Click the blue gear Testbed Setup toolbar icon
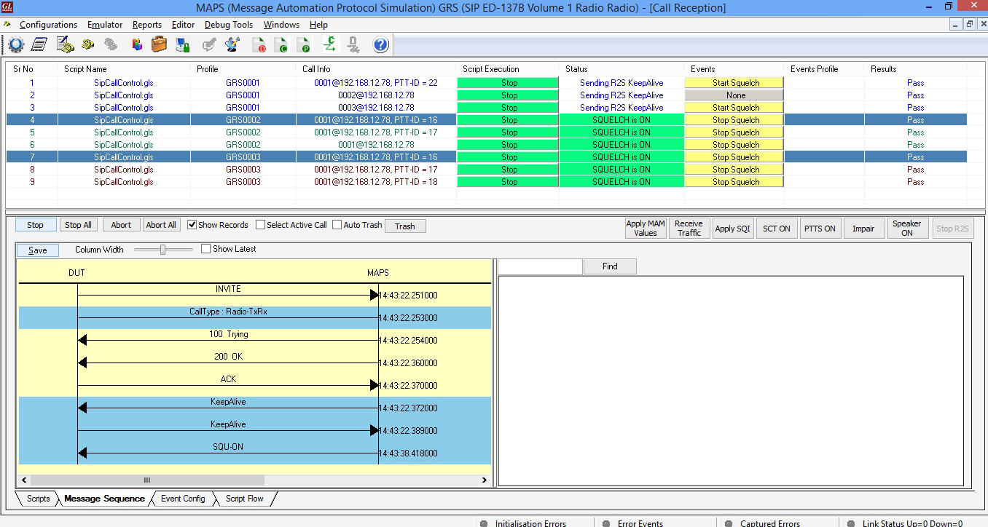 click(x=15, y=45)
